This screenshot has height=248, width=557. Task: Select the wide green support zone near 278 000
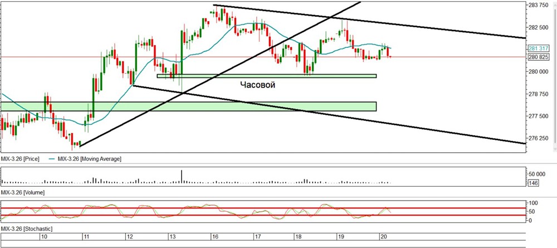[x=188, y=106]
